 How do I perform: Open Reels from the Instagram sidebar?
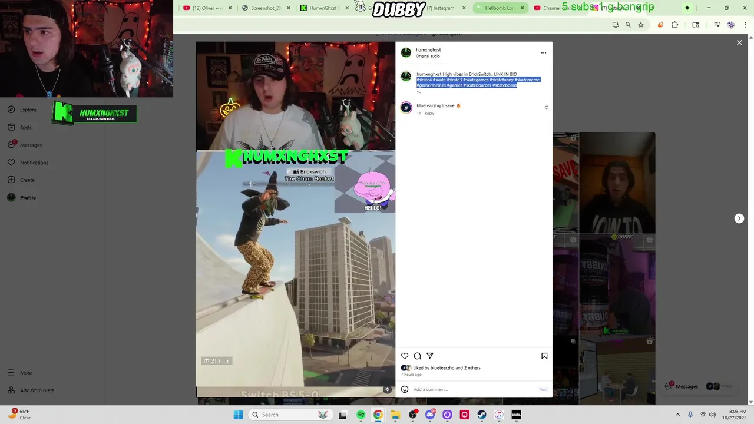coord(19,127)
